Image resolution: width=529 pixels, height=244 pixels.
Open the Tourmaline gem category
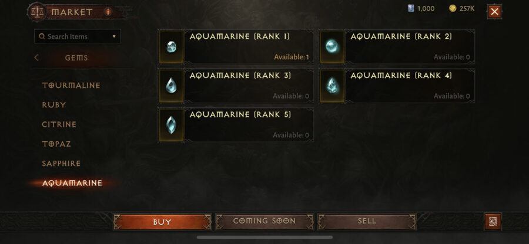pos(71,86)
